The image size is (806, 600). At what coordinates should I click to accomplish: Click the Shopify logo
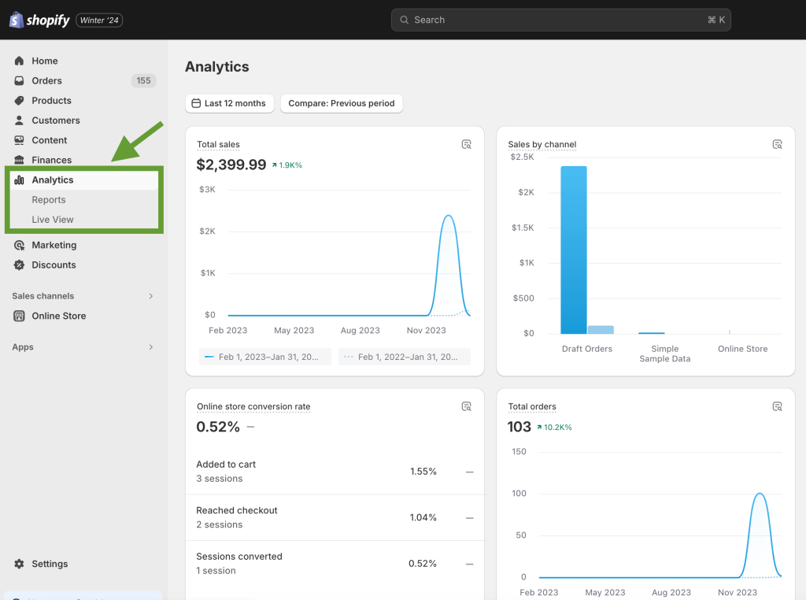pos(39,20)
